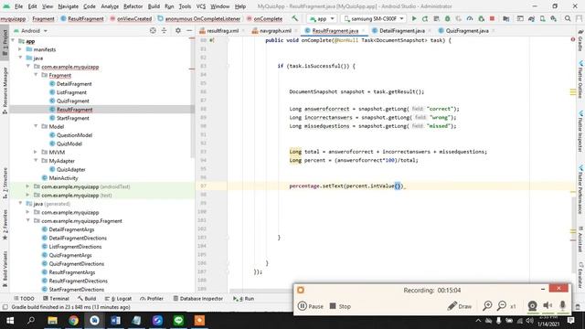Open the SDK Manager icon

point(554,18)
